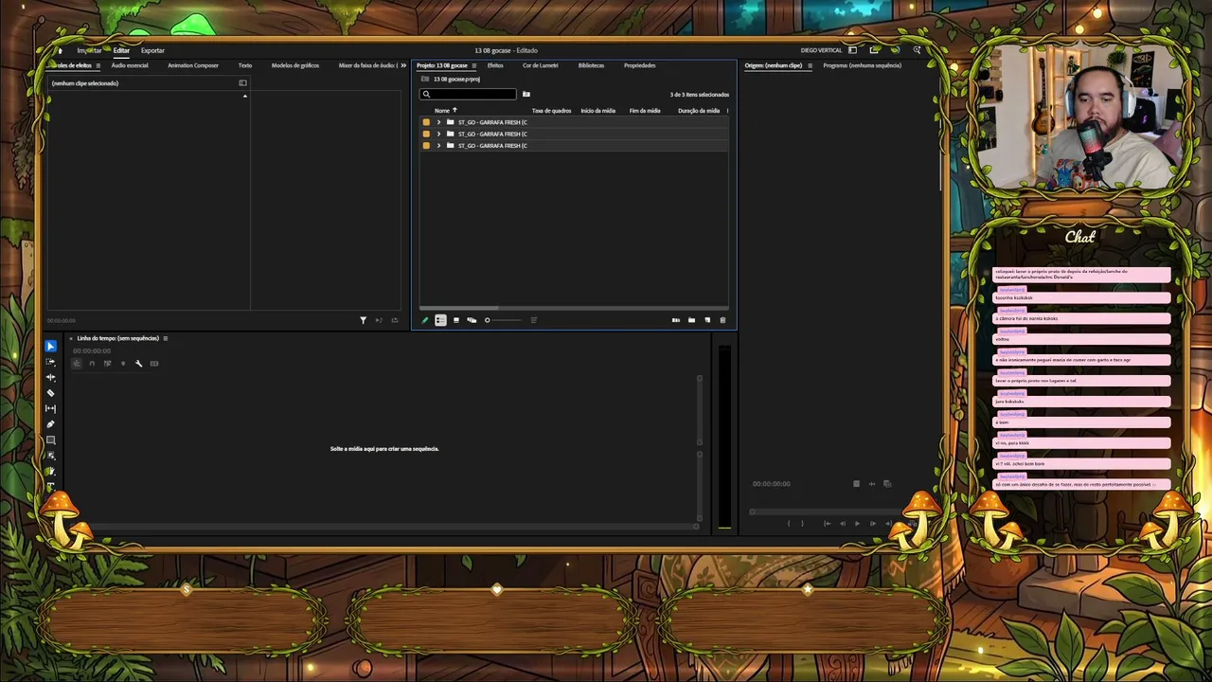Click the pencil writable-project icon in project panel
Viewport: 1212px width, 682px height.
(425, 320)
